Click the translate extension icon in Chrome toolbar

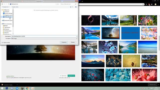[146, 4]
